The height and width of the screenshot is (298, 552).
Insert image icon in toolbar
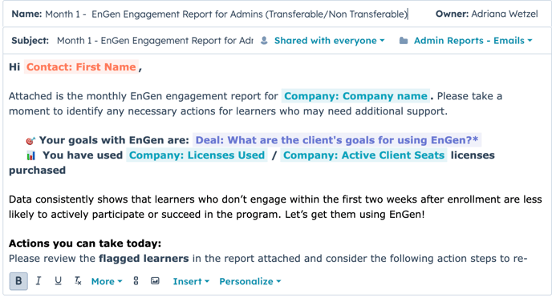coord(155,281)
